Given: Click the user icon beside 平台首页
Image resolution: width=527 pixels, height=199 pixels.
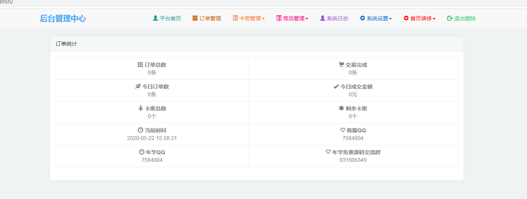Looking at the screenshot, I should point(155,18).
